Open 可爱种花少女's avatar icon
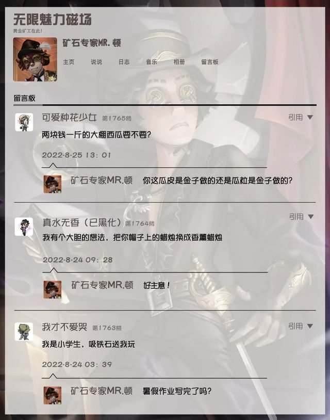330x420 pixels. click(24, 122)
